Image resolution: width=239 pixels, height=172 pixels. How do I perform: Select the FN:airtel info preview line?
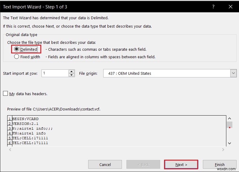(29, 133)
